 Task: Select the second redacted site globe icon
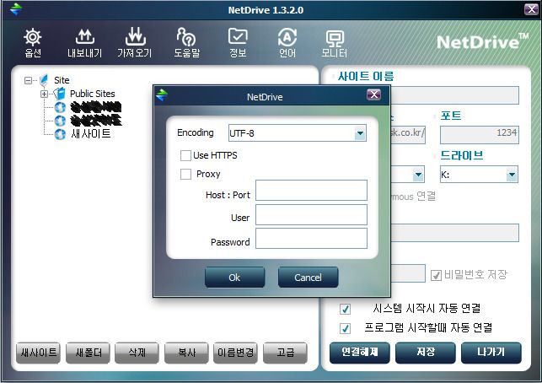pyautogui.click(x=60, y=121)
